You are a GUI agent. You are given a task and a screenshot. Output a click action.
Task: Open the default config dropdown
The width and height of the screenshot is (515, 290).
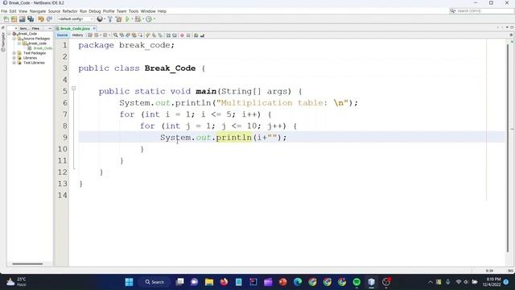tap(76, 19)
